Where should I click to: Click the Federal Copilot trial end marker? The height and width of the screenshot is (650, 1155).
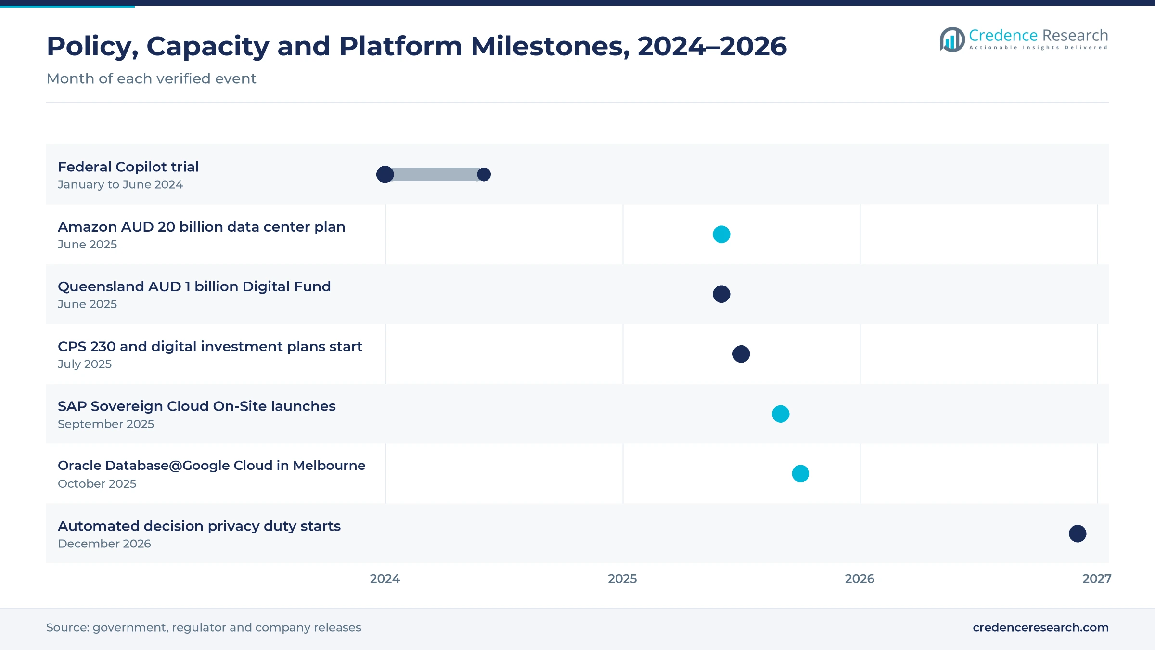pos(484,174)
